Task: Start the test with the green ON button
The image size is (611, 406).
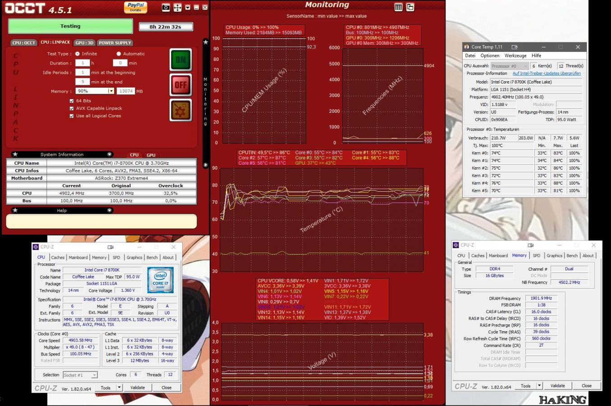Action: click(181, 60)
